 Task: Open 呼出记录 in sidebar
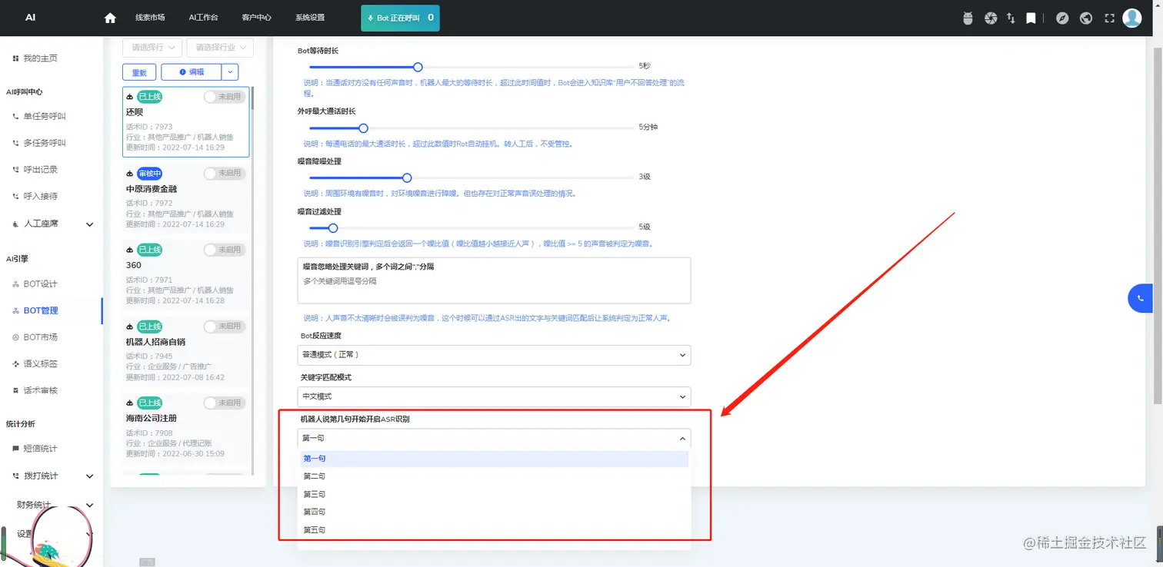point(41,169)
